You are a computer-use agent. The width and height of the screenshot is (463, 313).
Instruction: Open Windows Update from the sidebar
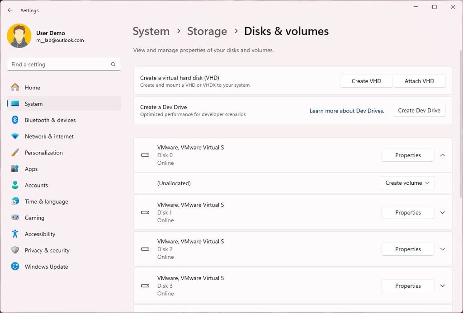click(x=47, y=266)
